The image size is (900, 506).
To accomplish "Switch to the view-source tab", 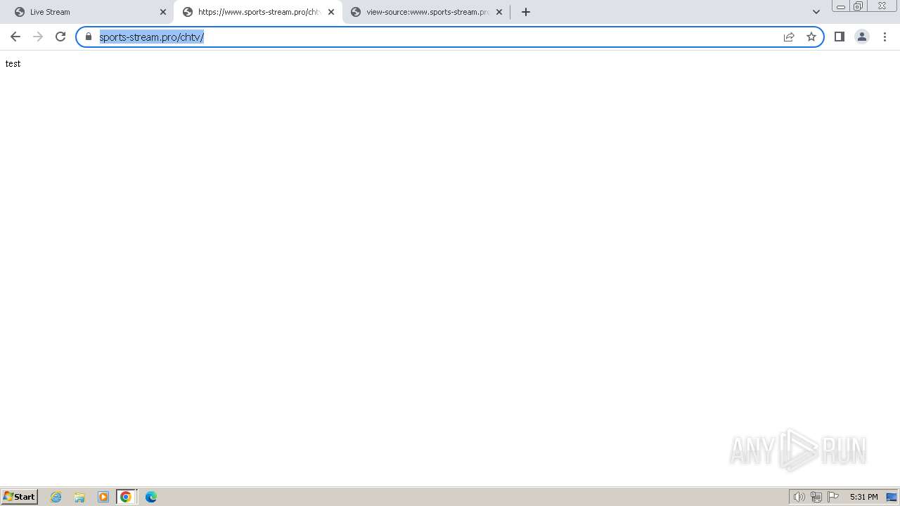I will pos(427,12).
